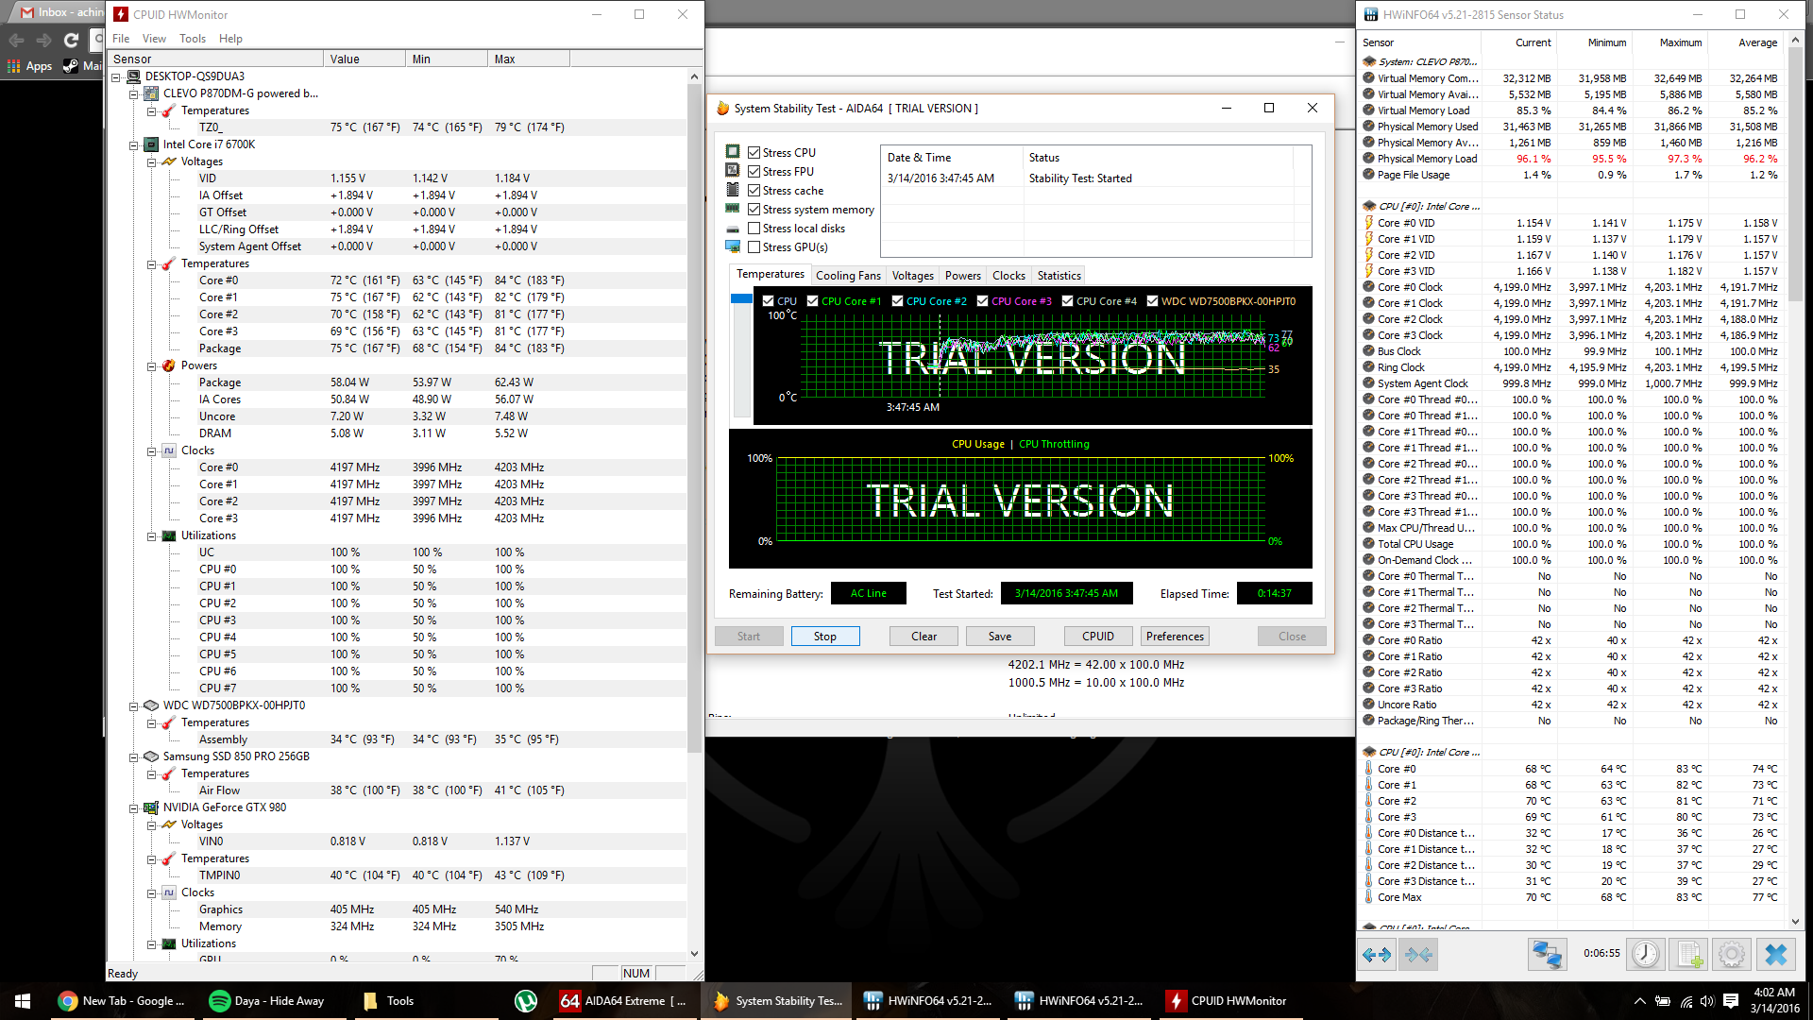
Task: Open Windows Start menu
Action: (x=23, y=1001)
